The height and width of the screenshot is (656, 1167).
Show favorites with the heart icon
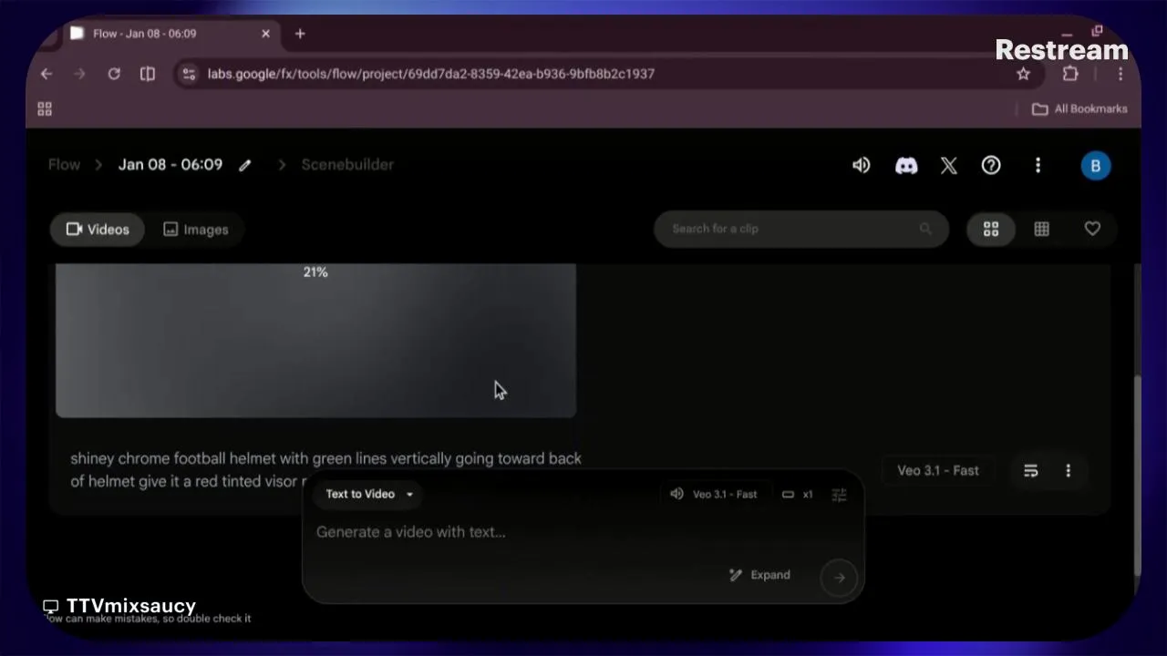pos(1092,230)
